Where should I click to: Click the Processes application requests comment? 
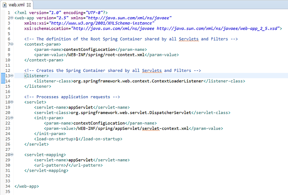pyautogui.click(x=72, y=97)
